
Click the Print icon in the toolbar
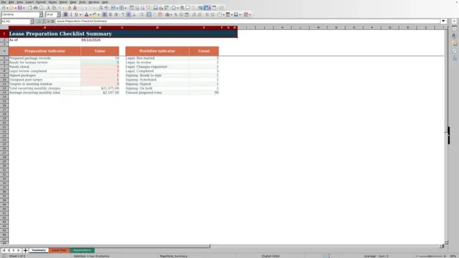[35, 8]
